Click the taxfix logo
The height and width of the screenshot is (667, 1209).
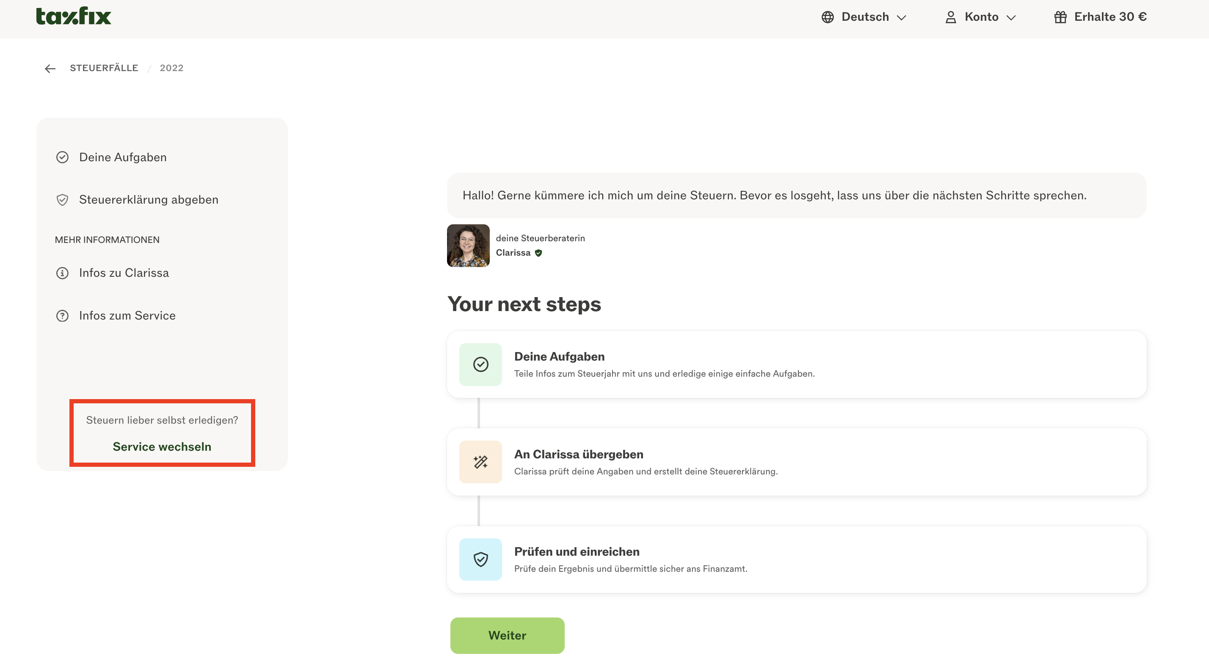tap(74, 16)
